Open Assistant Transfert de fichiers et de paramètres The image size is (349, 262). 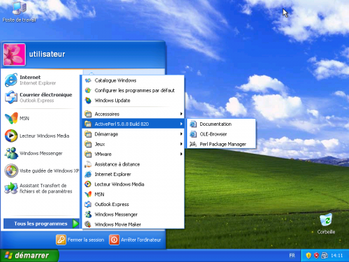tap(42, 188)
